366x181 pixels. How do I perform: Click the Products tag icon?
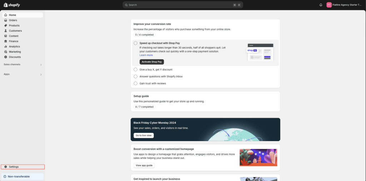point(6,26)
